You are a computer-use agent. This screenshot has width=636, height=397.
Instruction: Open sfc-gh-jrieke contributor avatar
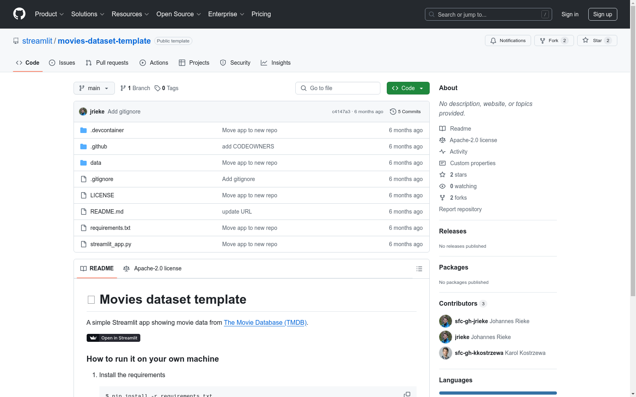(446, 321)
